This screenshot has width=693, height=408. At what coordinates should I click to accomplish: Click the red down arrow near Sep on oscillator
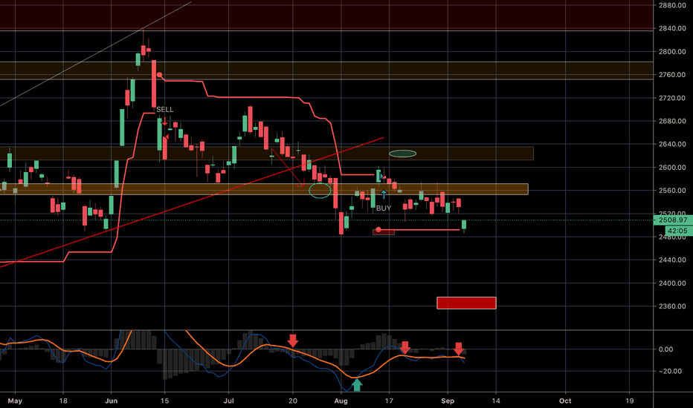(x=459, y=349)
